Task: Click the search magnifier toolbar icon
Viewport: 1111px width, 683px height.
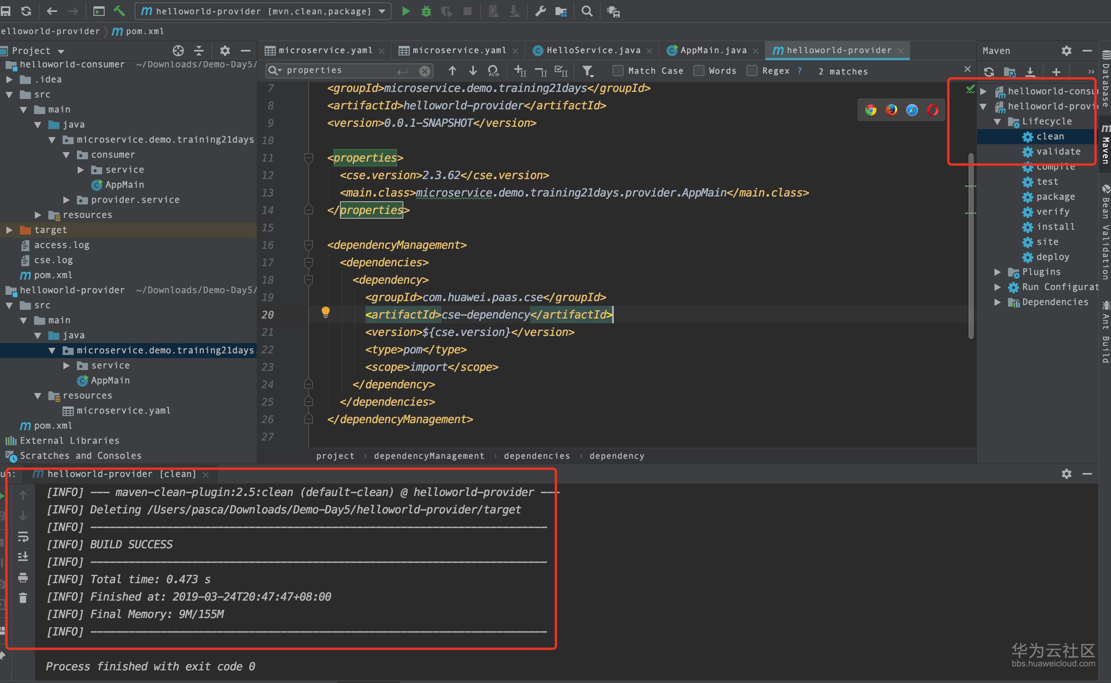Action: (x=587, y=11)
